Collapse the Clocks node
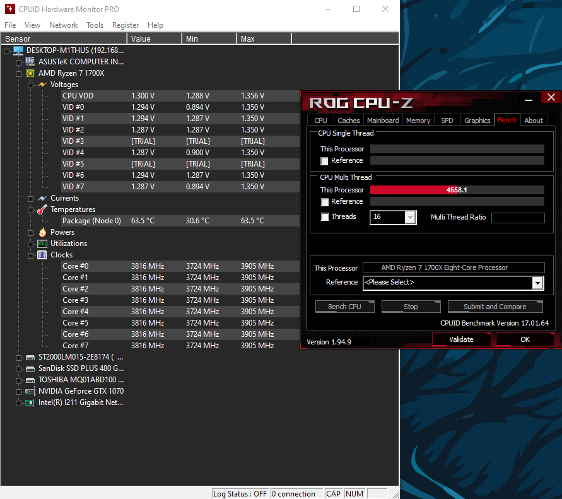 30,256
